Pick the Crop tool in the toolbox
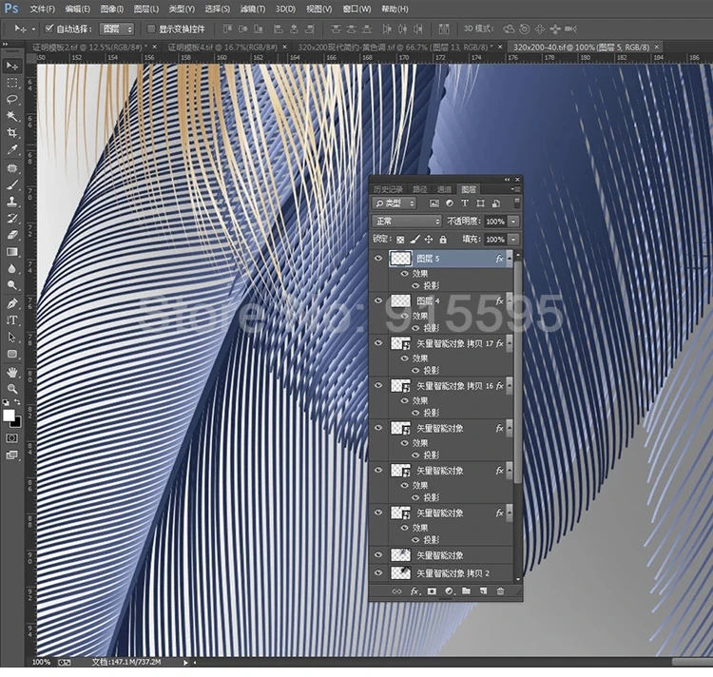 (x=12, y=133)
